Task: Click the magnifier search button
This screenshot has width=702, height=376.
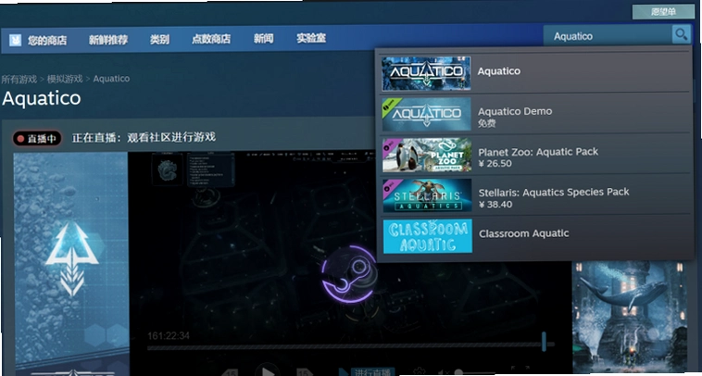Action: point(681,34)
